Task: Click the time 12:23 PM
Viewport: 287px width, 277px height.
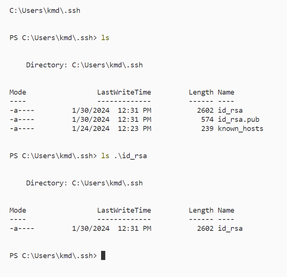Action: pyautogui.click(x=134, y=129)
